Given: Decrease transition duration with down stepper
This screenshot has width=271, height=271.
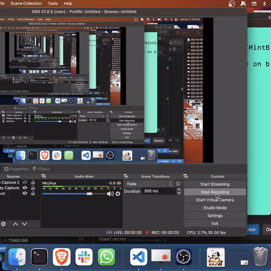Looking at the screenshot, I should coord(179,193).
